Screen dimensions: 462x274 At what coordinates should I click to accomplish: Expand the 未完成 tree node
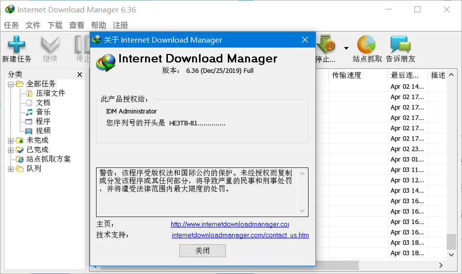click(10, 141)
